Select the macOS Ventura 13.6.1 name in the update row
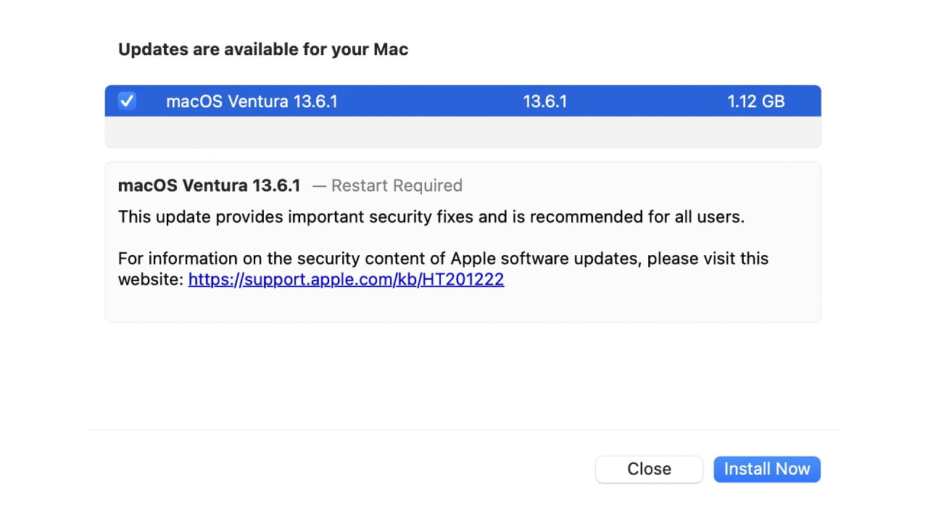928x522 pixels. 252,101
